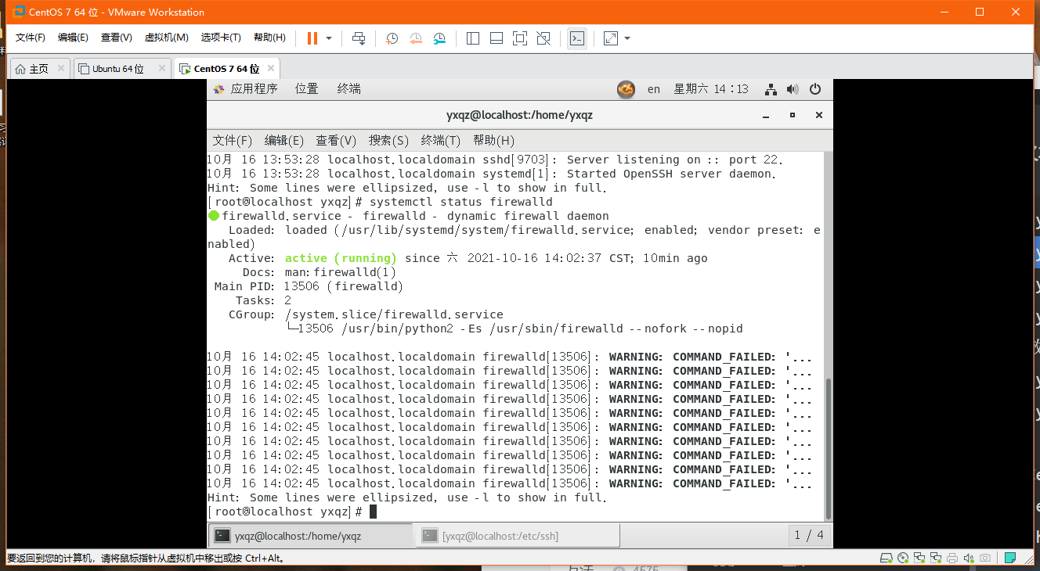Click the CD/DVD drive status icon
This screenshot has width=1040, height=571.
point(903,558)
